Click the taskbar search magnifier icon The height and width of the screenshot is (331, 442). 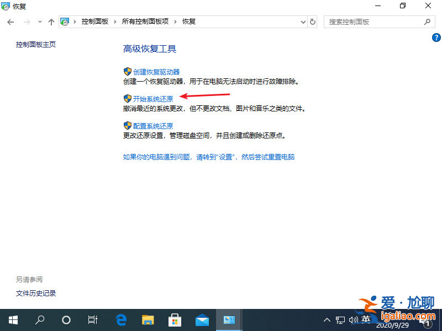click(x=40, y=320)
